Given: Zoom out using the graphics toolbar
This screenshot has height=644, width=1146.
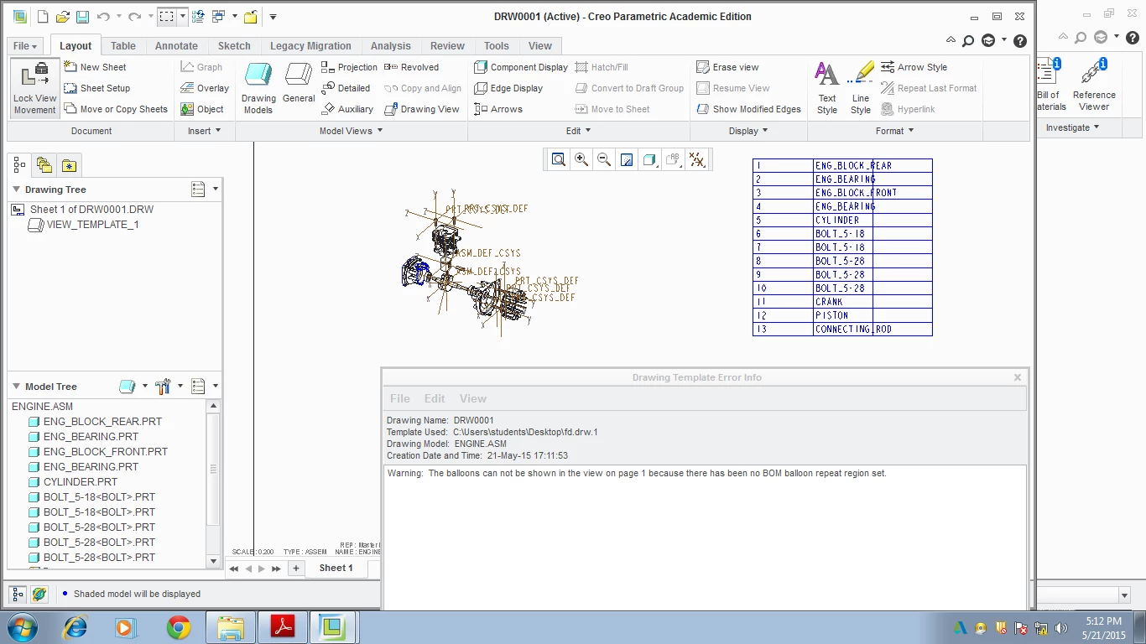Looking at the screenshot, I should (603, 159).
